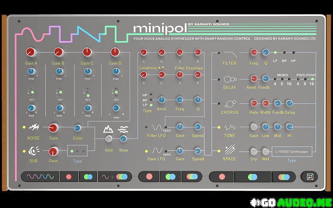Click the TONE waveform icon
333x208 pixels.
pyautogui.click(x=230, y=128)
